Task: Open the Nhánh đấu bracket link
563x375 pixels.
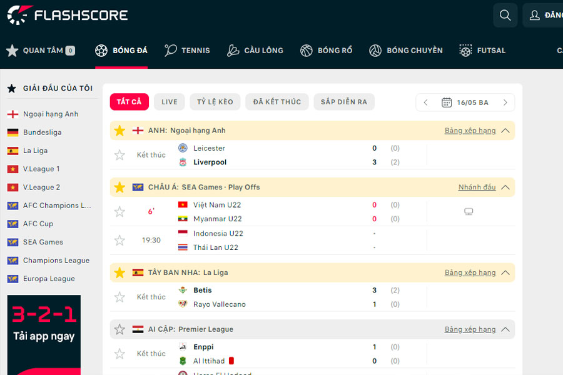Action: [x=478, y=187]
